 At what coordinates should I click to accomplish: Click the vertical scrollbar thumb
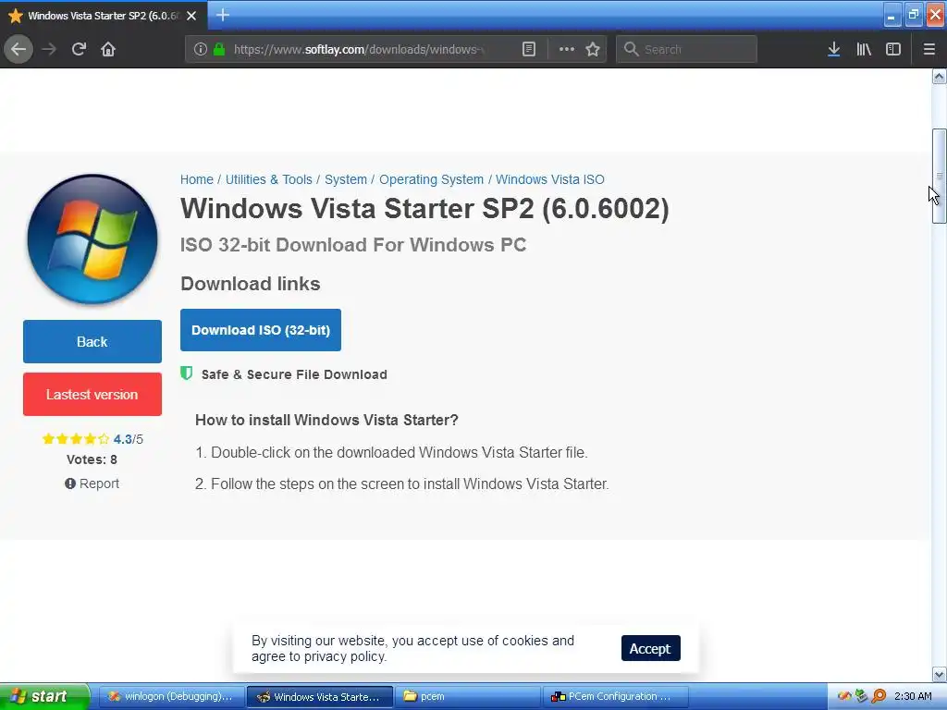(x=940, y=177)
